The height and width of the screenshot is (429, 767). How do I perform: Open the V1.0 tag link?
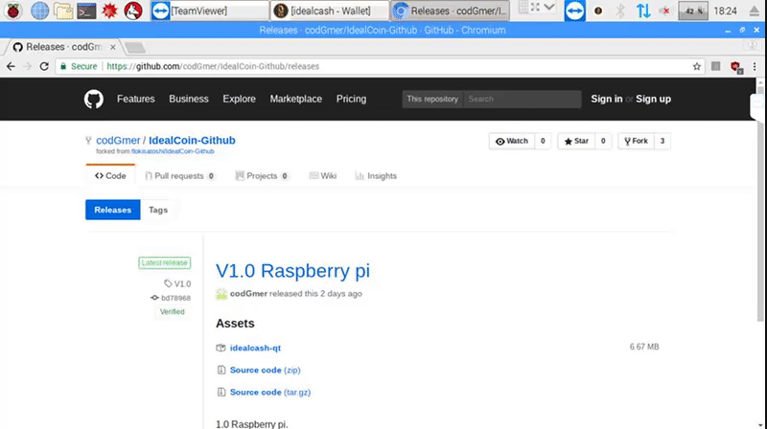177,283
